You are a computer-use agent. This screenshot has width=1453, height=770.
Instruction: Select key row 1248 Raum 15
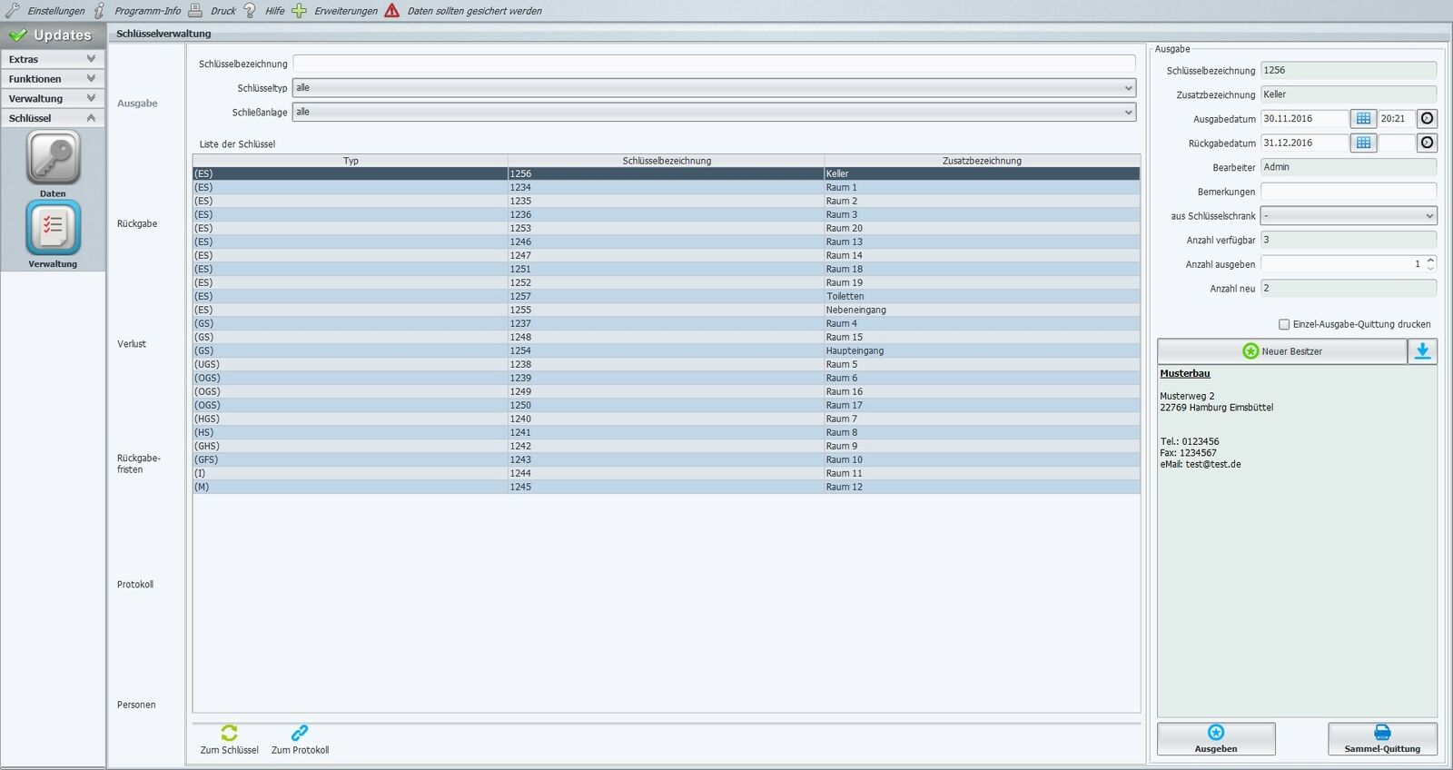667,337
